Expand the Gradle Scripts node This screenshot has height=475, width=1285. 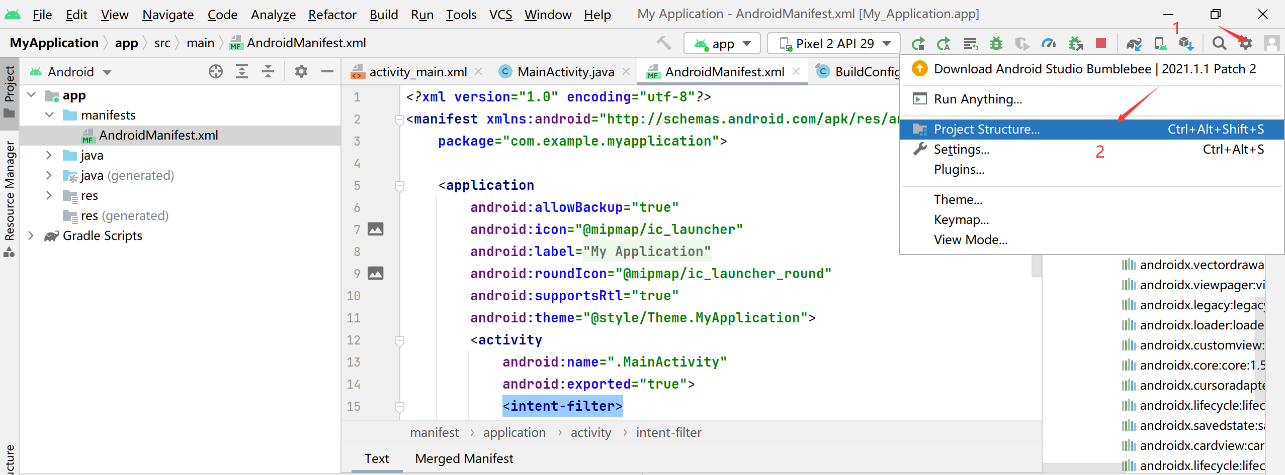pyautogui.click(x=31, y=235)
